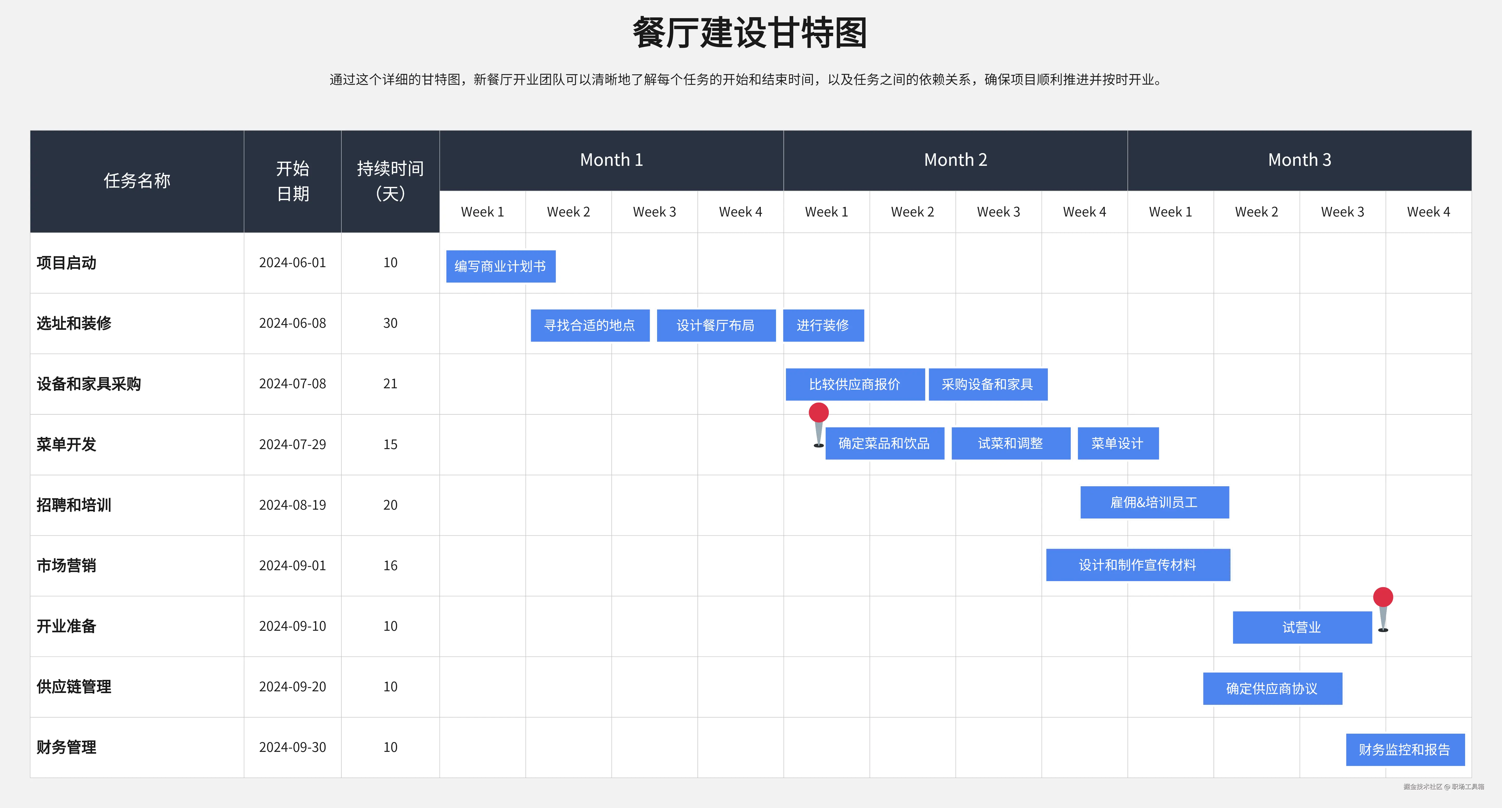Select the 寻找合适的地点 task bar
This screenshot has height=808, width=1502.
[590, 326]
